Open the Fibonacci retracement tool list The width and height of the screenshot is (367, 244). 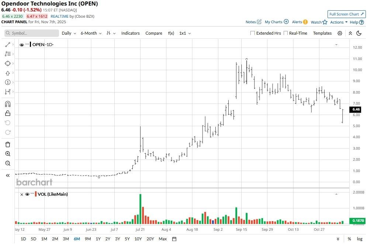[7, 54]
